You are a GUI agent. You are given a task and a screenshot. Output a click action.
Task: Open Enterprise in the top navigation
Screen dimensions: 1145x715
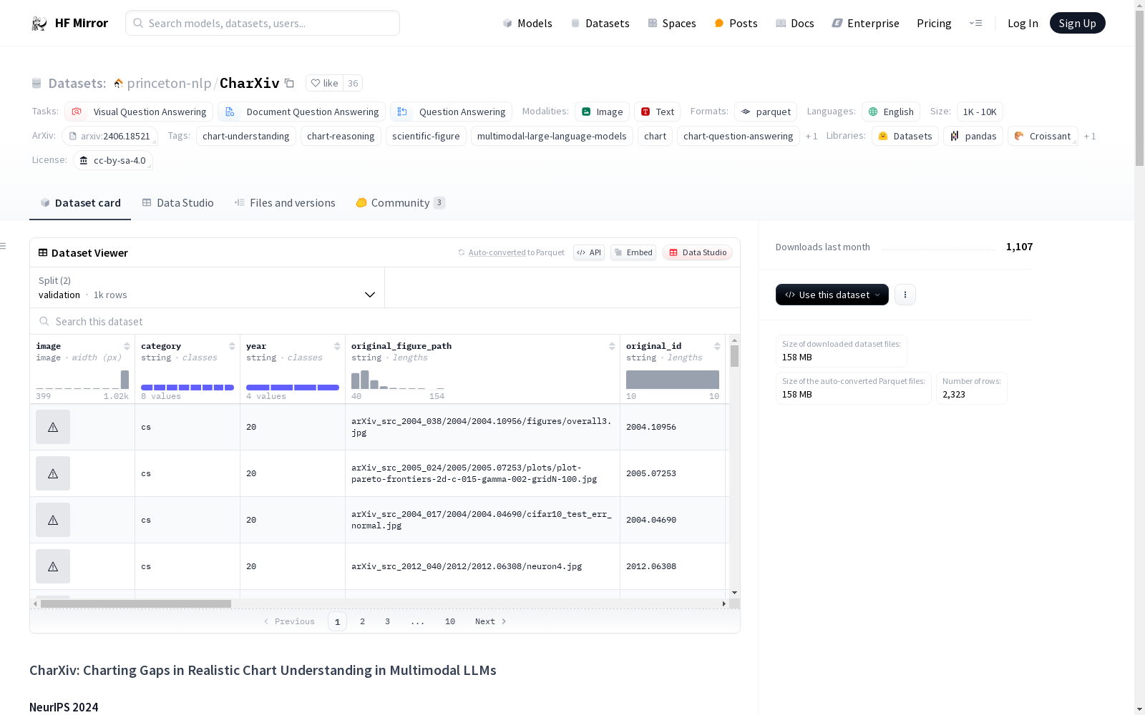tap(865, 23)
